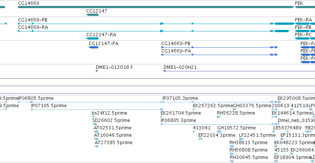This screenshot has width=315, height=163.
Task: Select the GH10572.5prime EST label
Action: pos(237,128)
